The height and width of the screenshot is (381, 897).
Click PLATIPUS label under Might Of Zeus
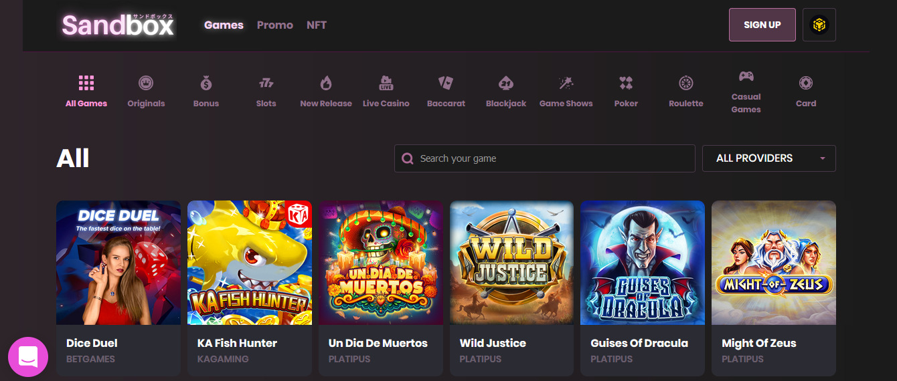coord(743,359)
